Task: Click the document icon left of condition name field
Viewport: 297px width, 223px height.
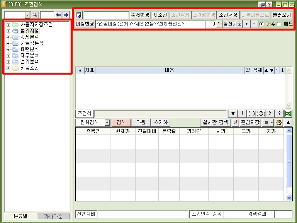Action: coord(79,15)
